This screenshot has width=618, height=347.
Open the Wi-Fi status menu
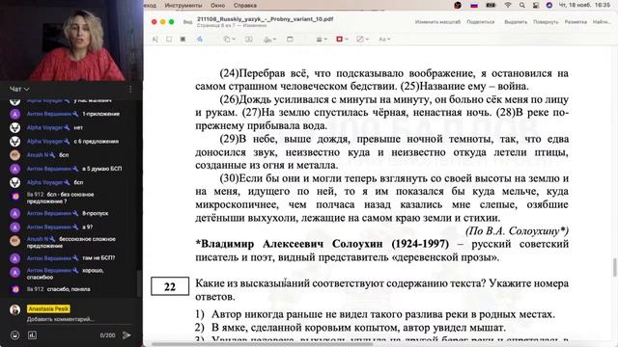click(508, 6)
